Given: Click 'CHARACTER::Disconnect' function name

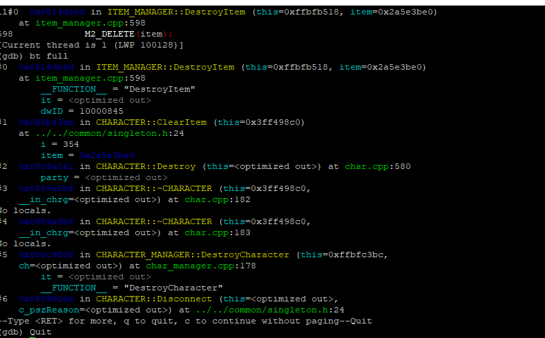Looking at the screenshot, I should pyautogui.click(x=153, y=299).
